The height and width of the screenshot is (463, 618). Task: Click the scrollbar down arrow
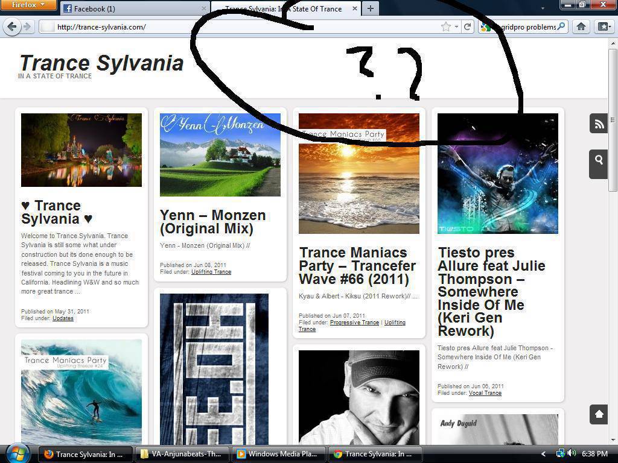(x=613, y=440)
